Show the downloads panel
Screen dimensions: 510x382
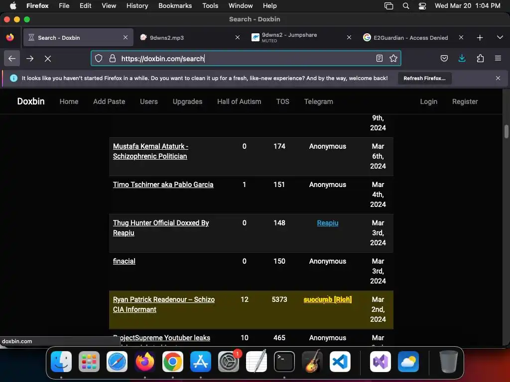[462, 59]
